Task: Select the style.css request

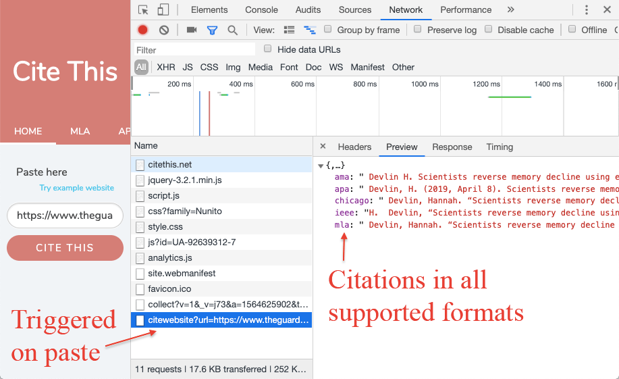Action: (x=221, y=226)
